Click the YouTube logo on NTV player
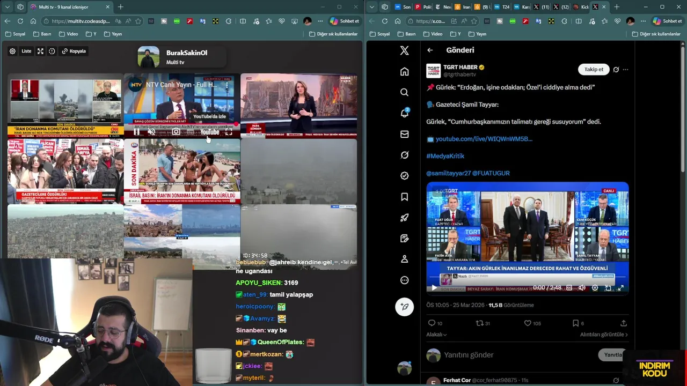The width and height of the screenshot is (687, 386). click(x=209, y=132)
